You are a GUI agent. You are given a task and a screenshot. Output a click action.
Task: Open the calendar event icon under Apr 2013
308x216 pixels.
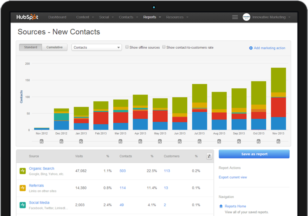coord(140,141)
